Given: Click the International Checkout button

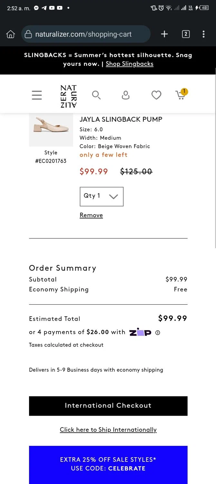Looking at the screenshot, I should coord(108,406).
